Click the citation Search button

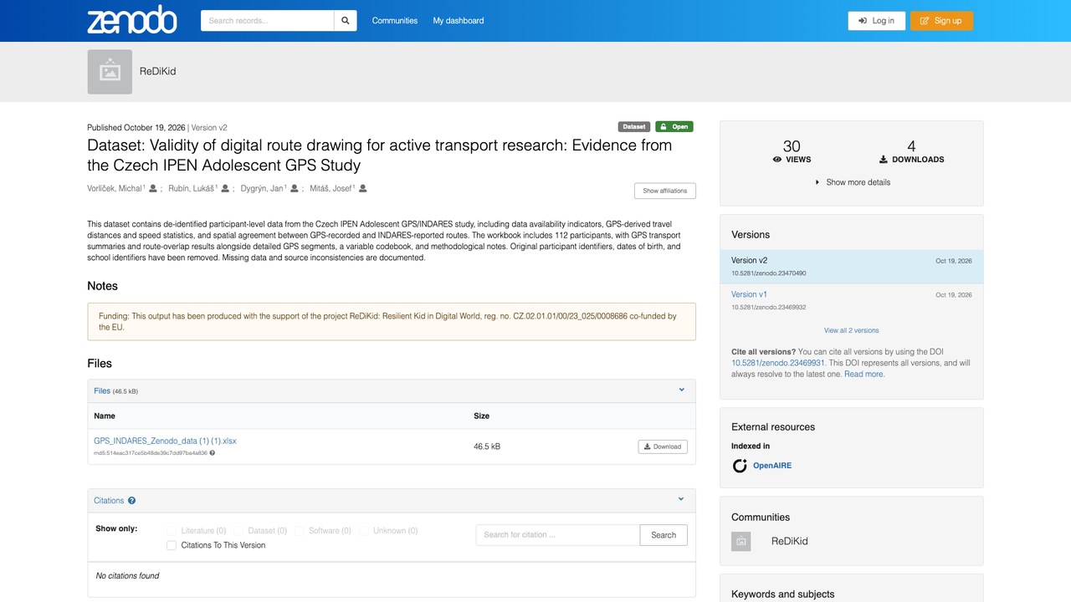[x=664, y=535]
